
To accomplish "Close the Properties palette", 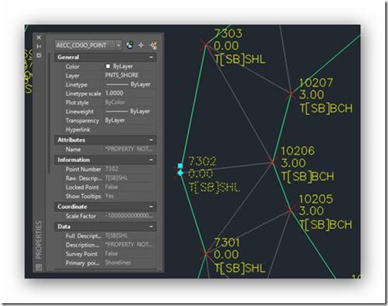I will (x=39, y=37).
